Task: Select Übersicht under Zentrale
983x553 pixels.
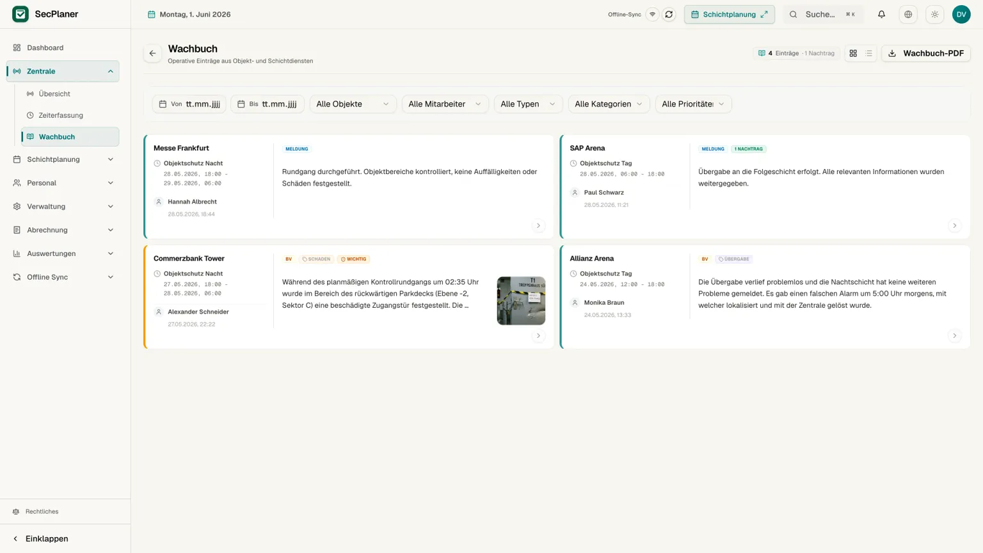Action: pyautogui.click(x=70, y=93)
